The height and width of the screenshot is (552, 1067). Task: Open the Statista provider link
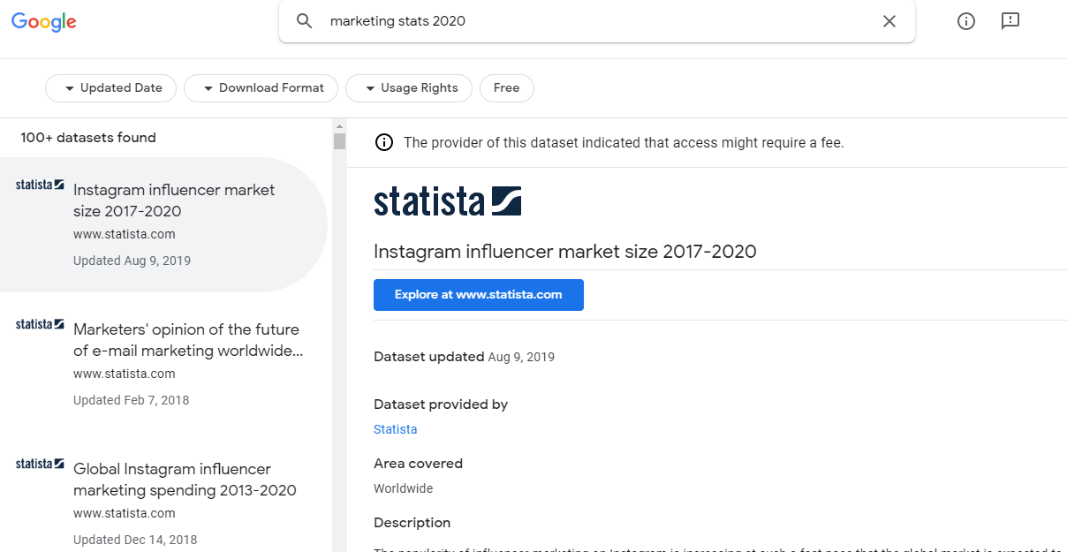point(396,429)
